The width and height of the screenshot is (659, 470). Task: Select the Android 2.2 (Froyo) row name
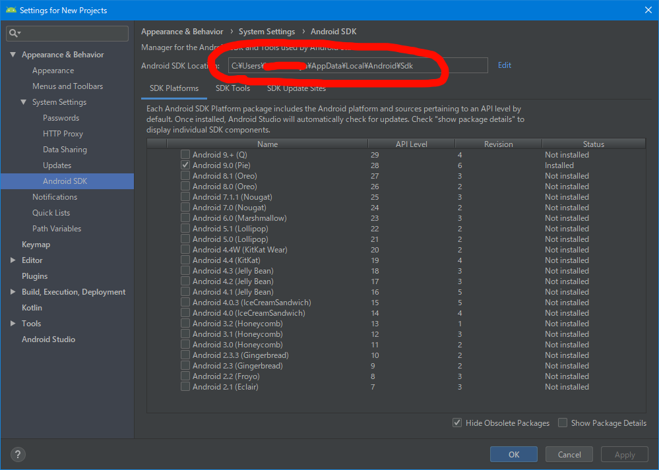(226, 376)
